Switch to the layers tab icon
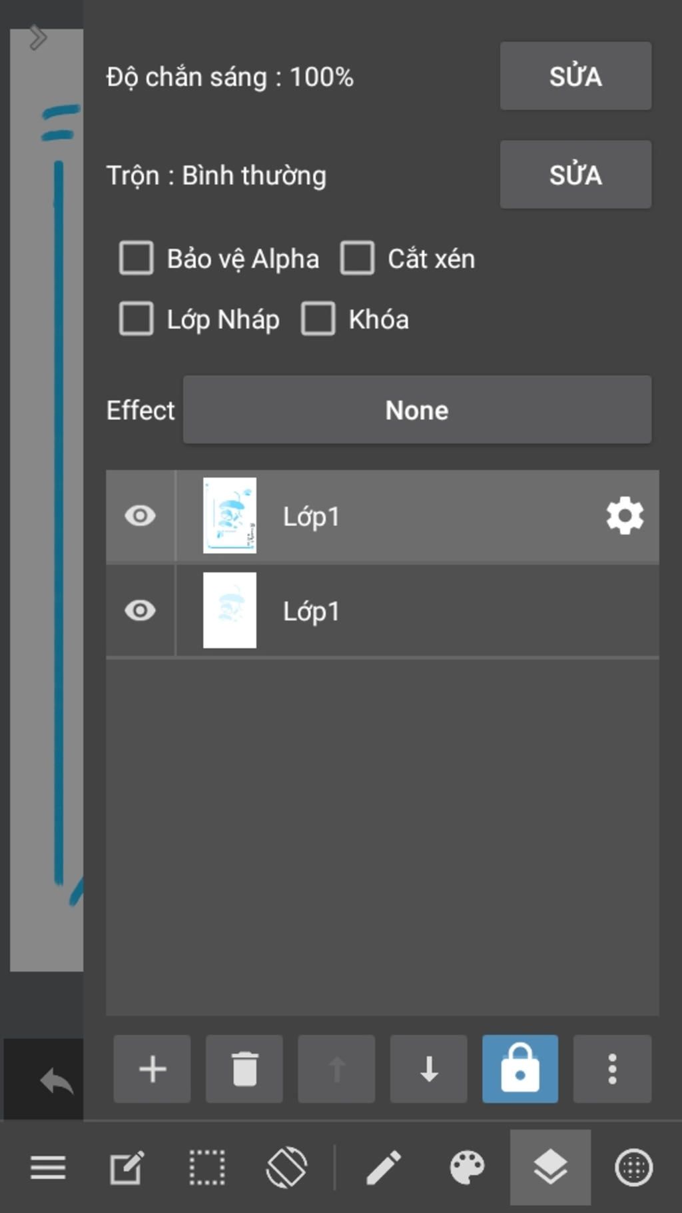This screenshot has height=1213, width=682. [x=550, y=1167]
